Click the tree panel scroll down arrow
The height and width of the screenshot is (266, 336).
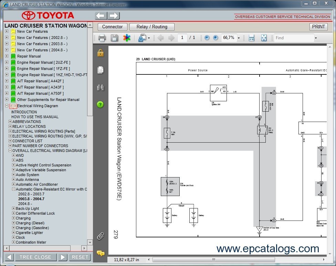click(90, 243)
